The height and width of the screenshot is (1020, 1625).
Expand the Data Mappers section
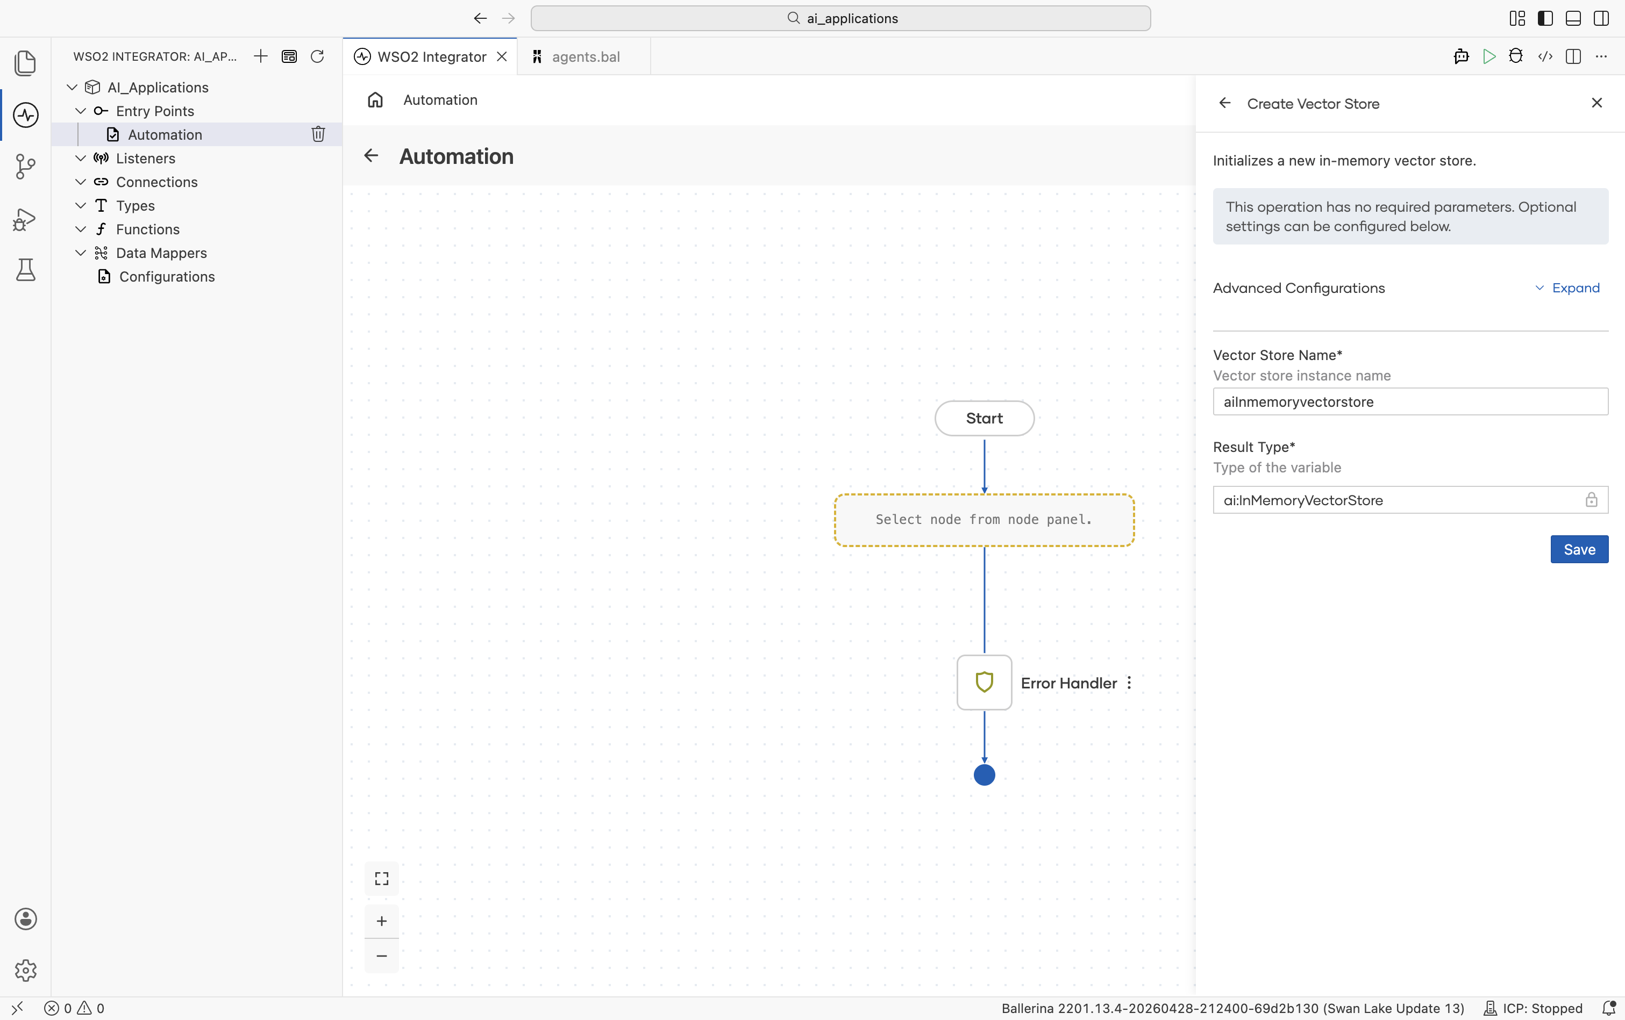[80, 252]
